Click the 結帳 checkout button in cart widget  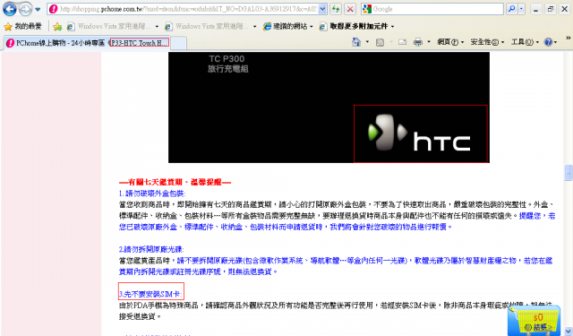click(538, 327)
